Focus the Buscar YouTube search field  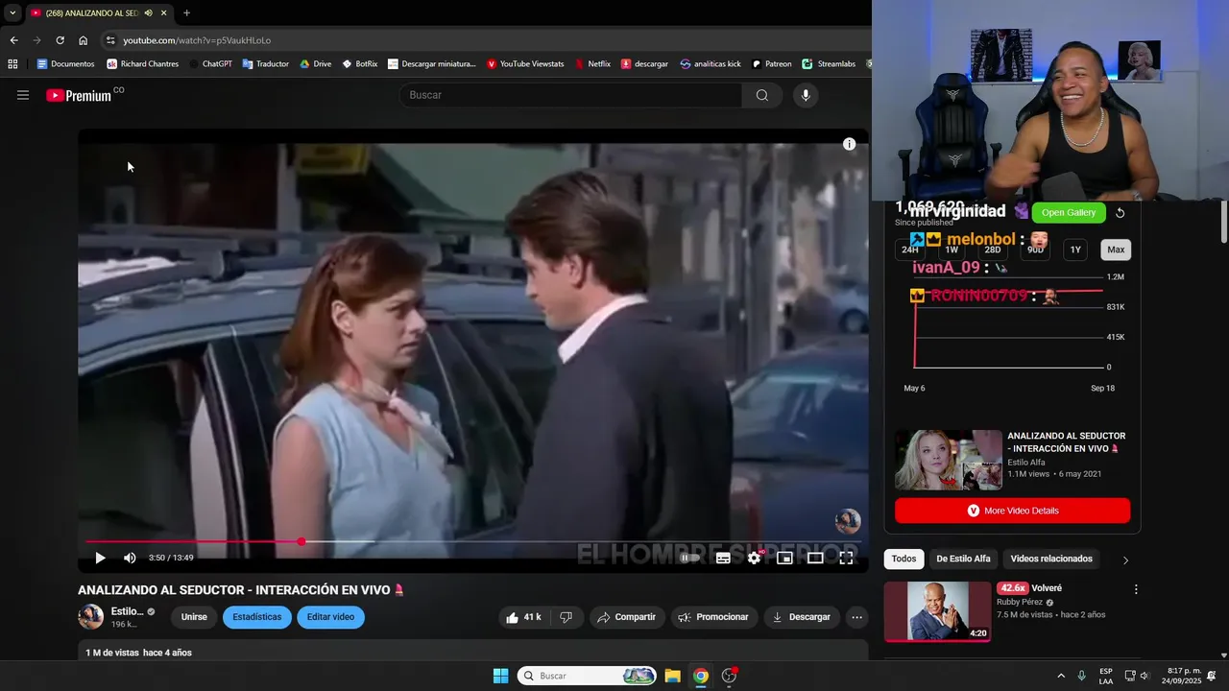point(570,95)
